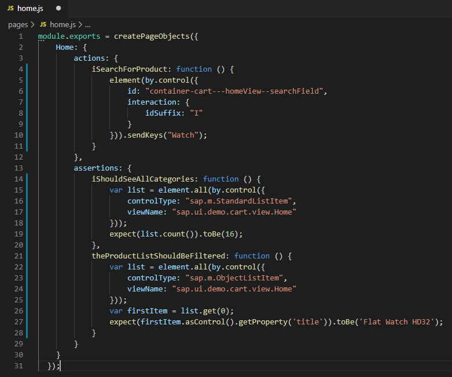Click the interaction property key
Screen dimensions: 452x377
(x=152, y=102)
